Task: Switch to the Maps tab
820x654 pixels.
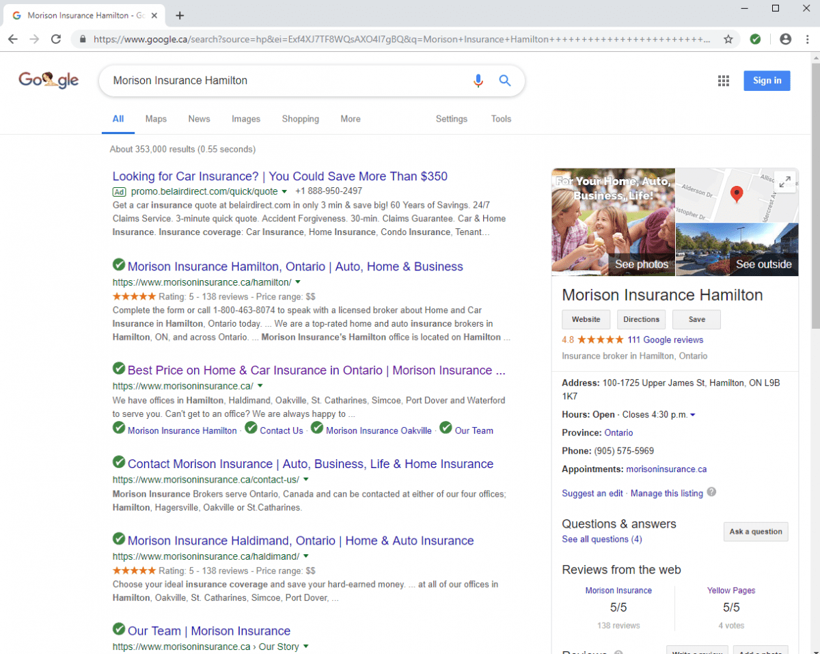Action: pos(156,119)
